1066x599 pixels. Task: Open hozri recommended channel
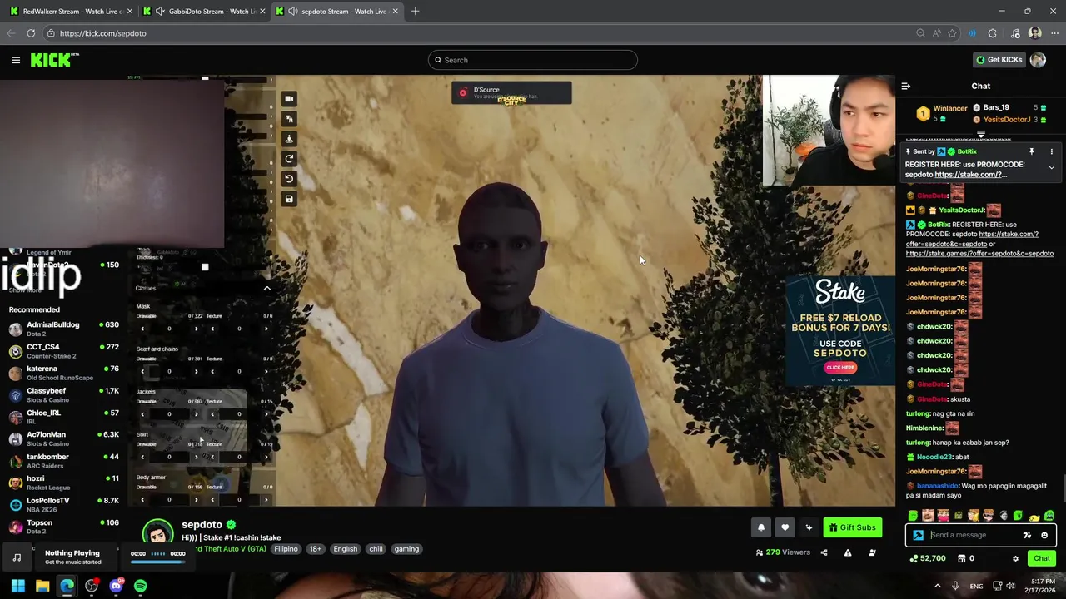point(63,483)
